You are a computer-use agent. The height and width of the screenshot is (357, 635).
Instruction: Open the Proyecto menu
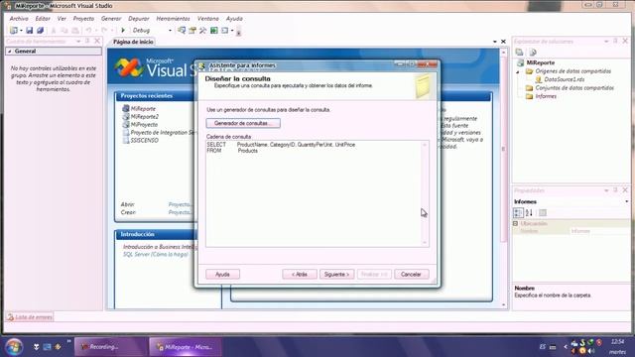pos(83,19)
